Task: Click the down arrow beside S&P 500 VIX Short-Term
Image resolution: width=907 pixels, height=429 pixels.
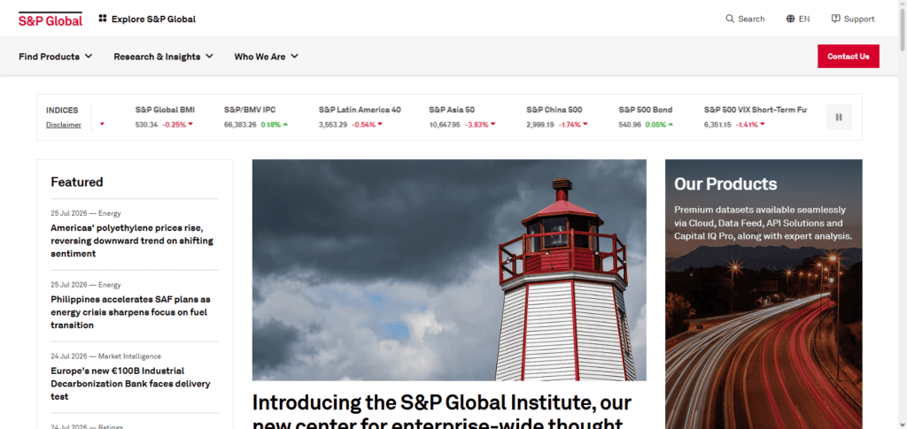Action: pyautogui.click(x=763, y=124)
